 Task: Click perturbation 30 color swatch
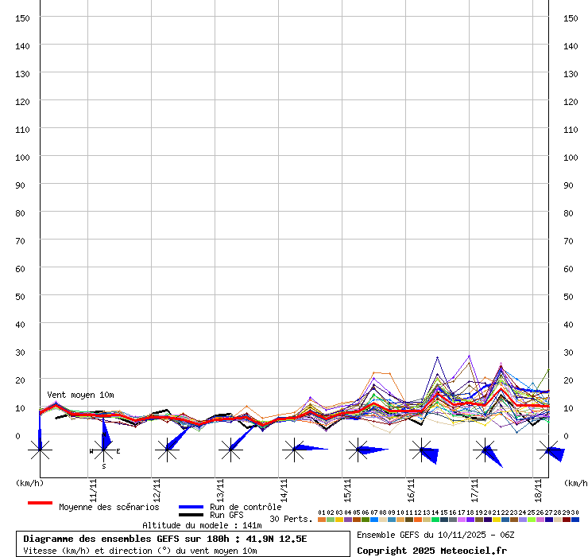(x=575, y=520)
